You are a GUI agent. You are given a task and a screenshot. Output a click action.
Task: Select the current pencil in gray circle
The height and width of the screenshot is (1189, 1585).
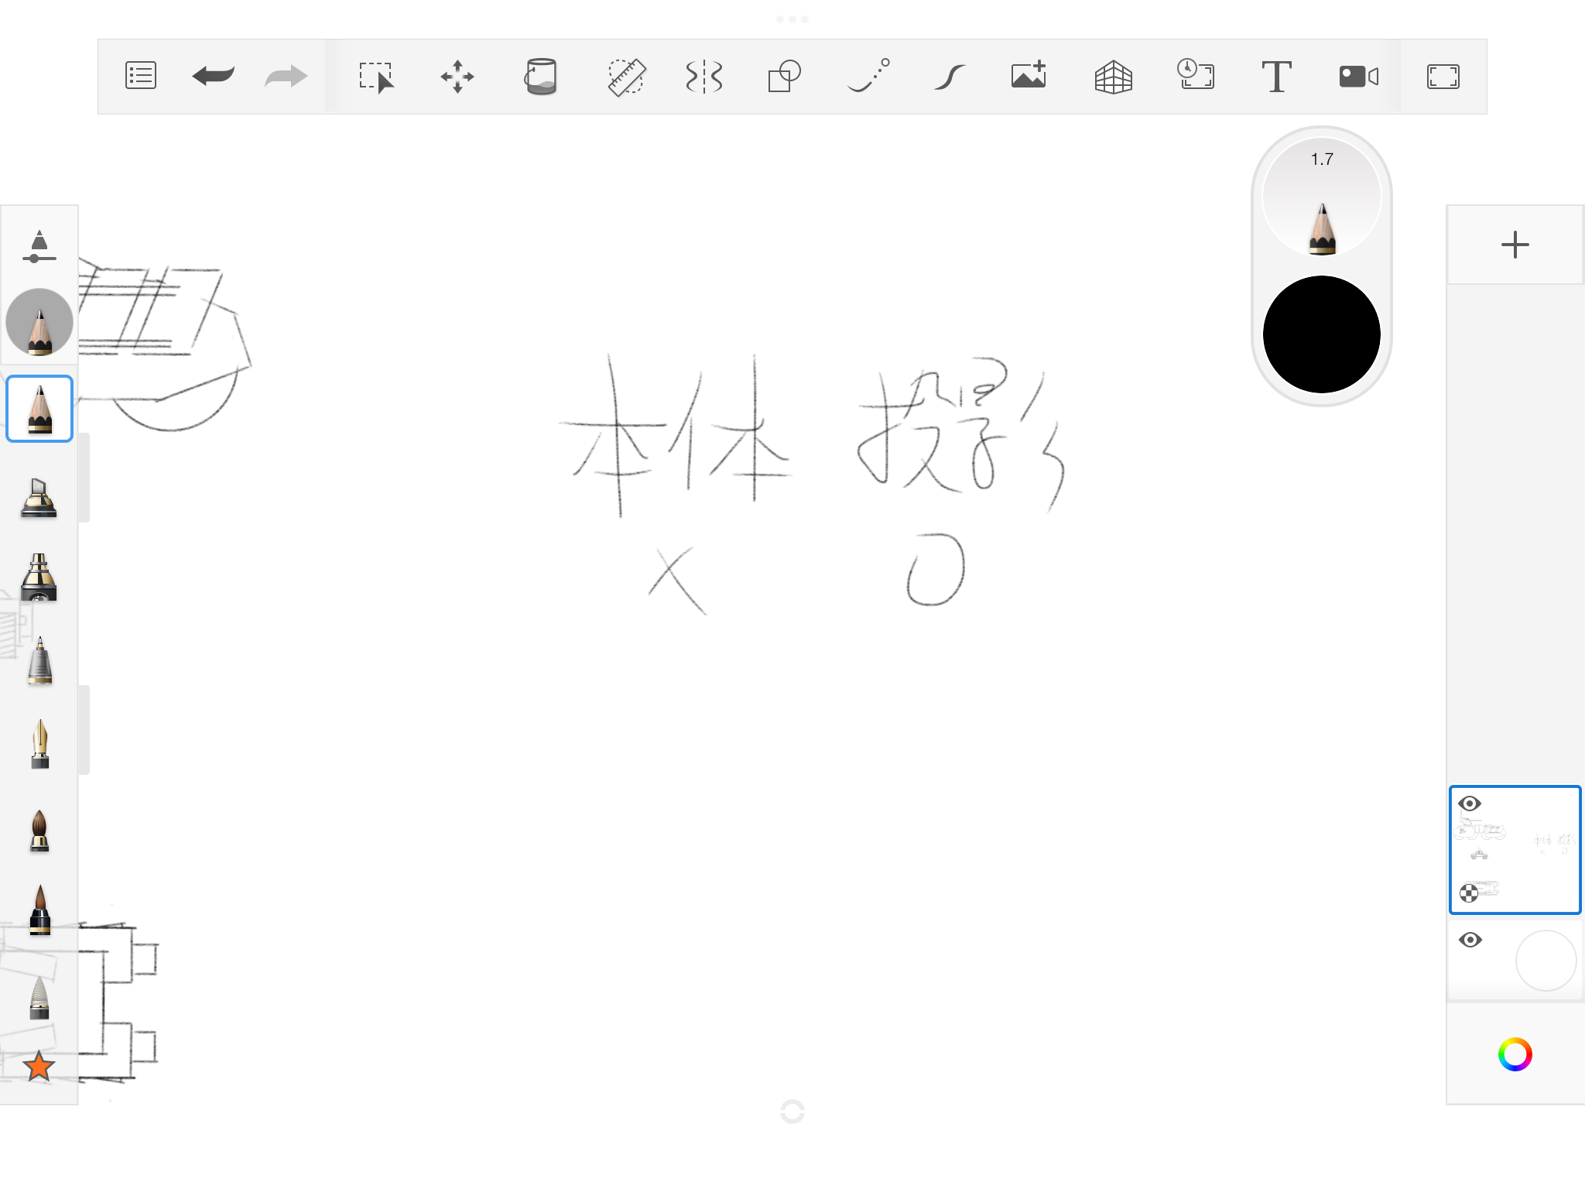(39, 322)
